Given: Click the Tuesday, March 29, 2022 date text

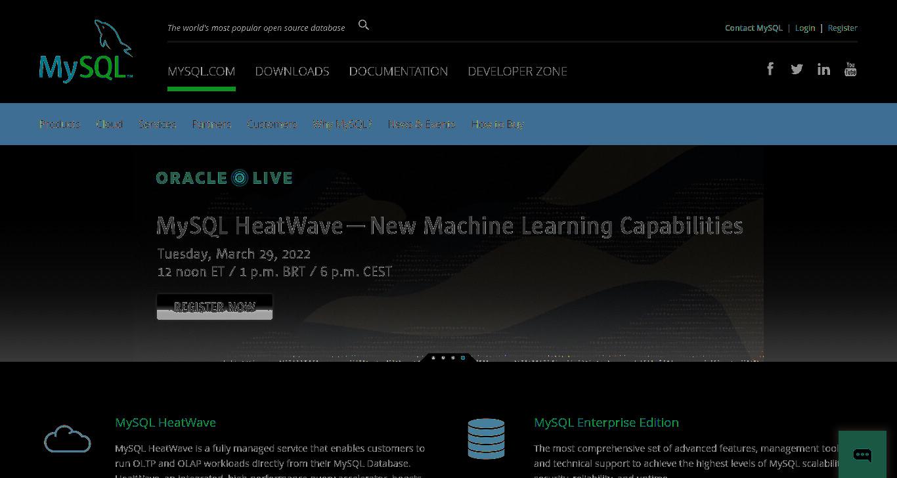Looking at the screenshot, I should (234, 254).
